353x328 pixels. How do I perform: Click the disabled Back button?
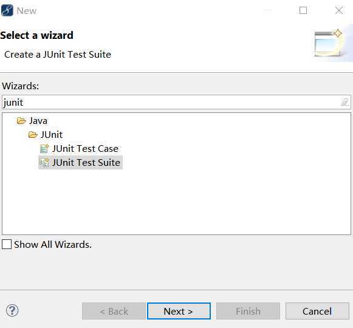pos(114,311)
